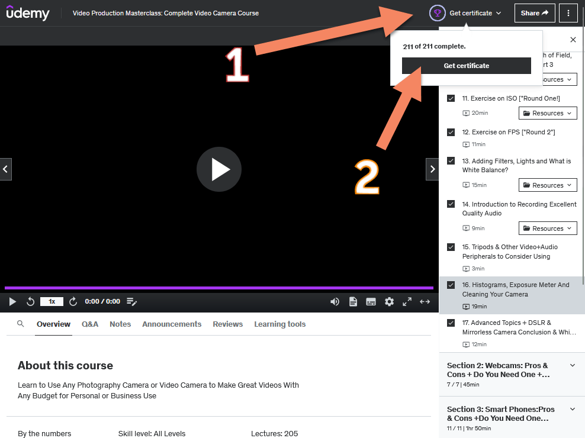The height and width of the screenshot is (438, 585).
Task: Open the transcript panel
Action: point(353,301)
